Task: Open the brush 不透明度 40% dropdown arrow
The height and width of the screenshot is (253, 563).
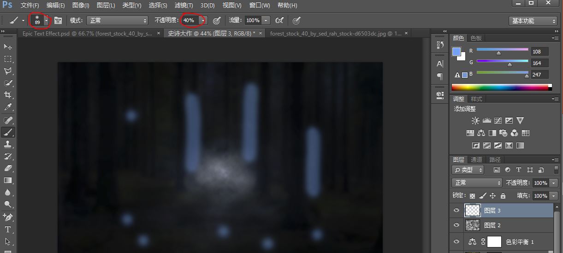Action: [x=203, y=20]
